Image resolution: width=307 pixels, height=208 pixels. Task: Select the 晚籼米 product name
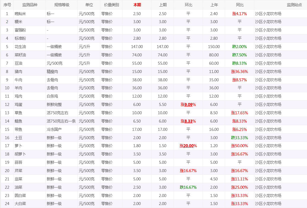[x=20, y=14]
